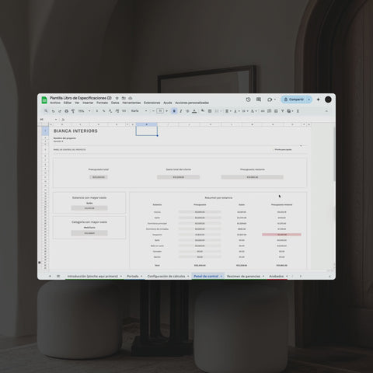
Task: Open the borders tool
Action: (210, 111)
